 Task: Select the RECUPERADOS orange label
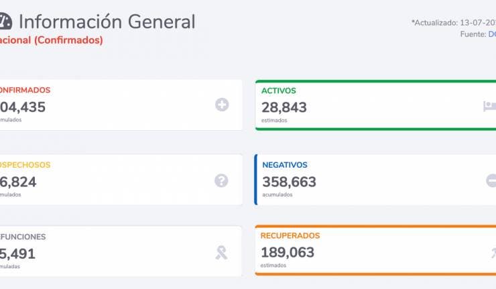291,236
